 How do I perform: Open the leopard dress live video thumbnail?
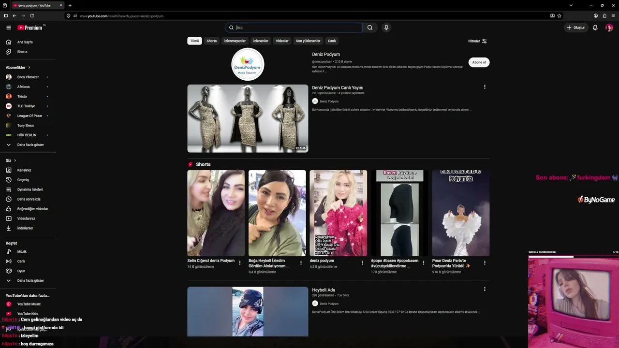248,118
